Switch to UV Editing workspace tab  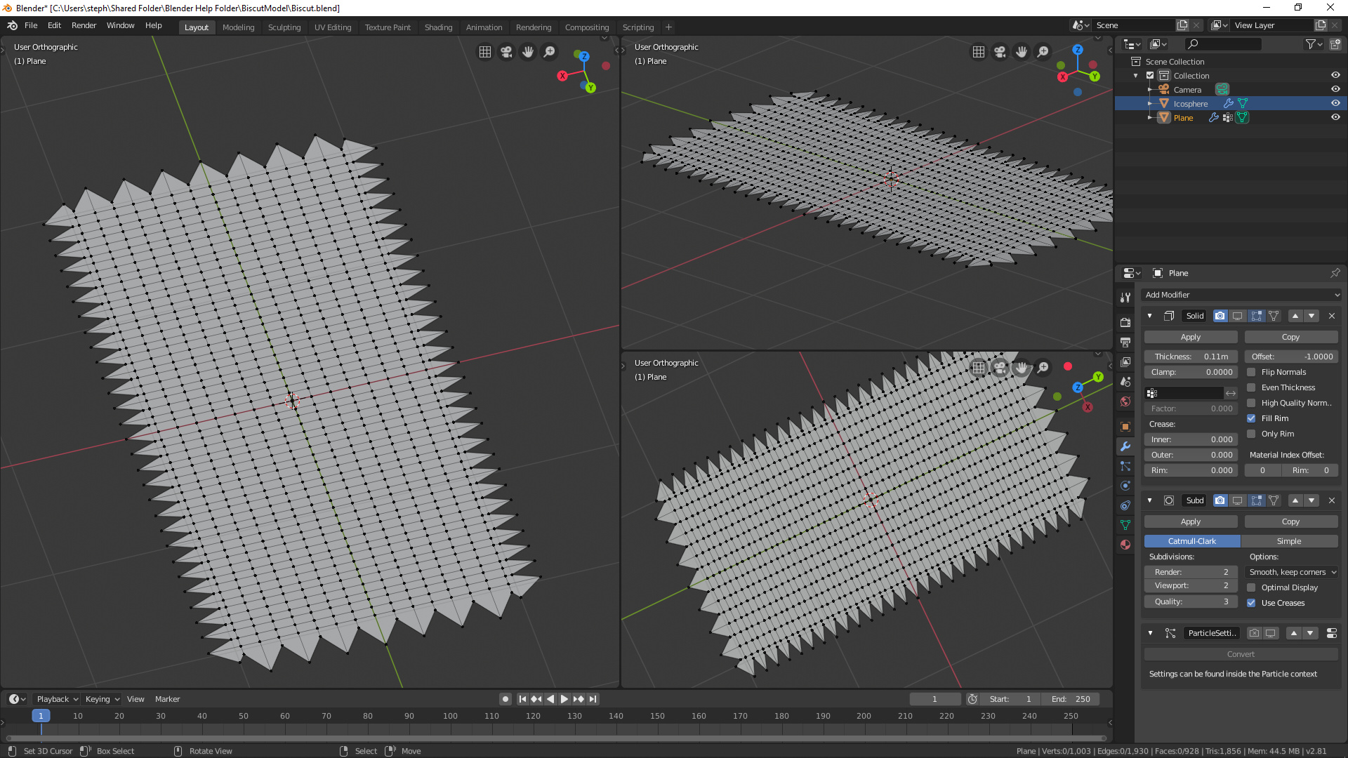[x=333, y=27]
